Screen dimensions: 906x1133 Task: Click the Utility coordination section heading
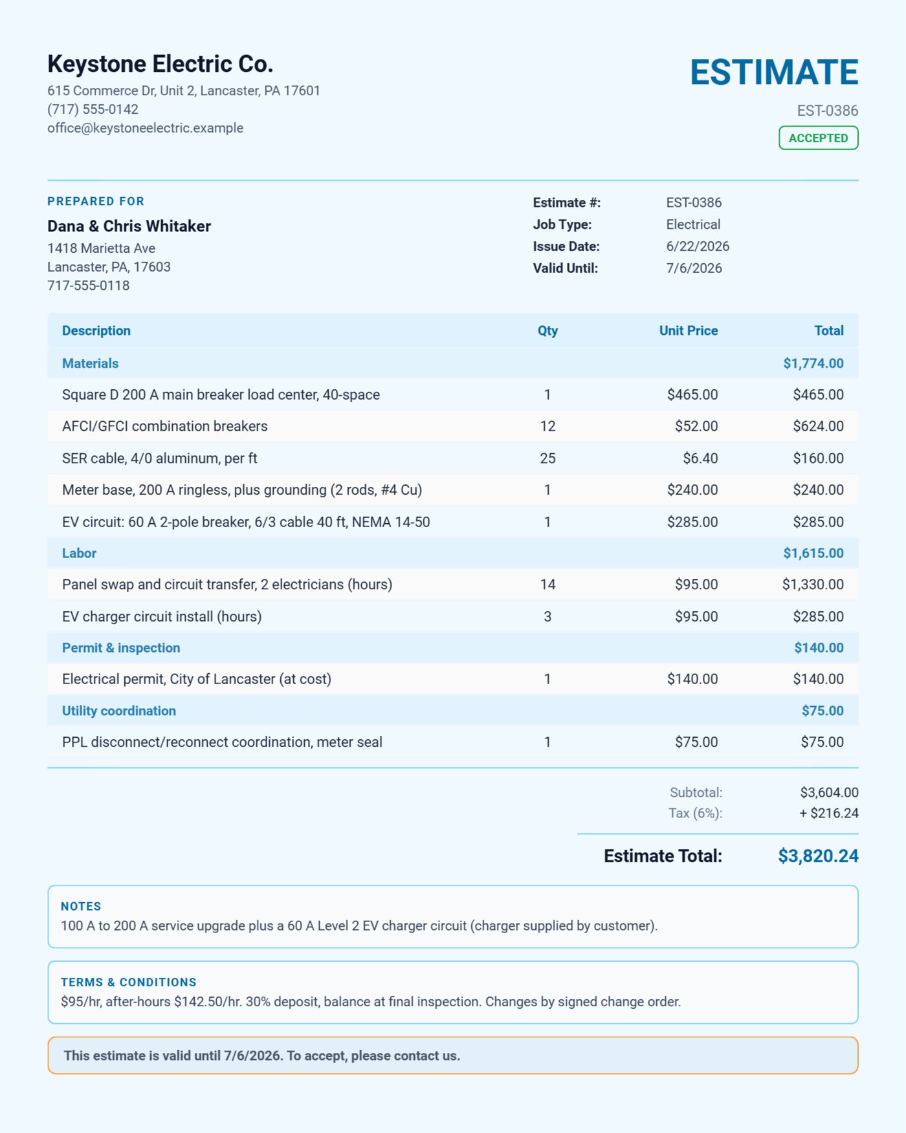pos(119,711)
